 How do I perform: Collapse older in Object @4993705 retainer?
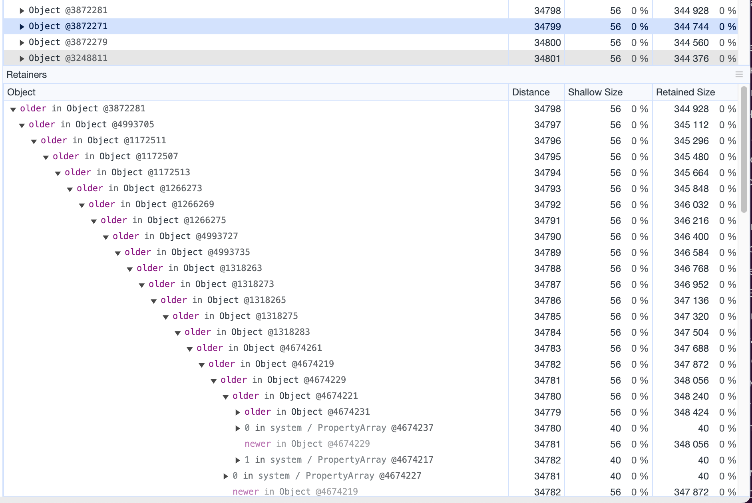coord(22,125)
